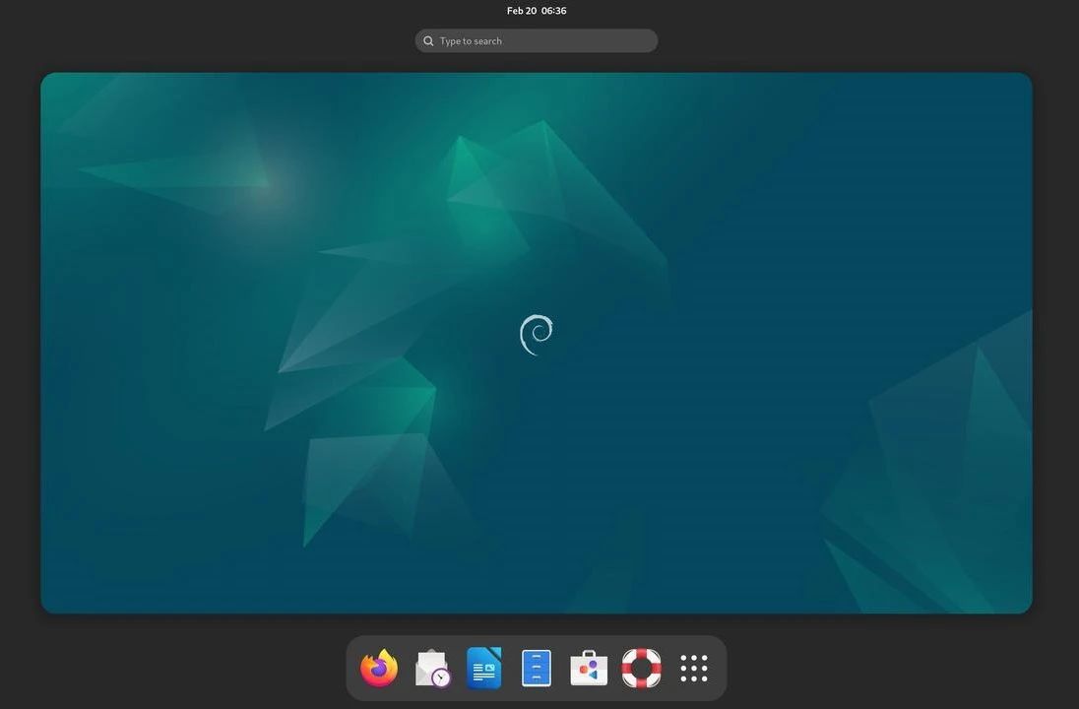Click the shopping bag icon in dock

589,669
